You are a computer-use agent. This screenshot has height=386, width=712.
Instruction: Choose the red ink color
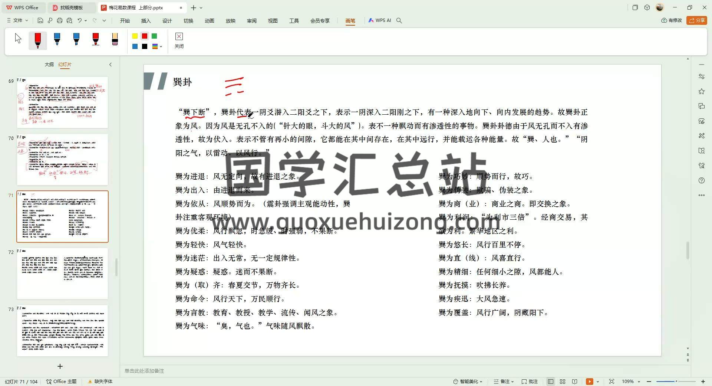(145, 36)
